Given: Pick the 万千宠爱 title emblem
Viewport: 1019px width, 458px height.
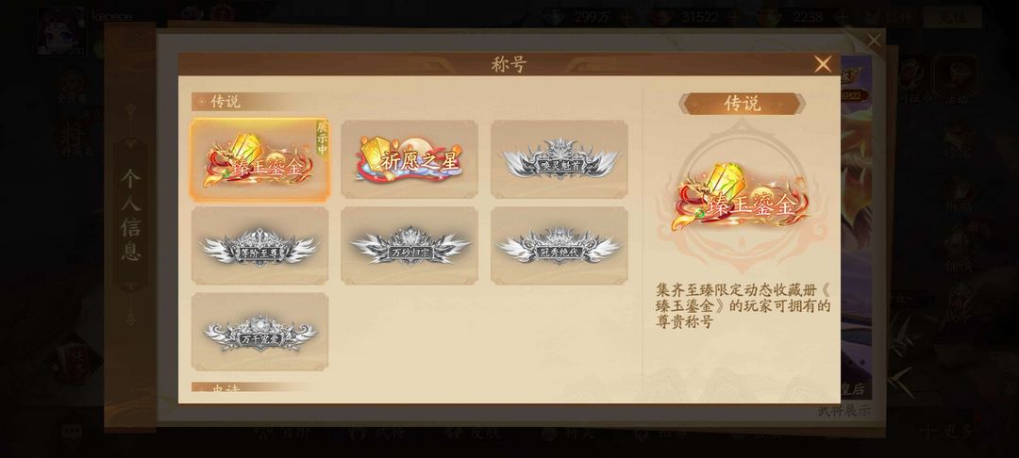Looking at the screenshot, I should (260, 332).
